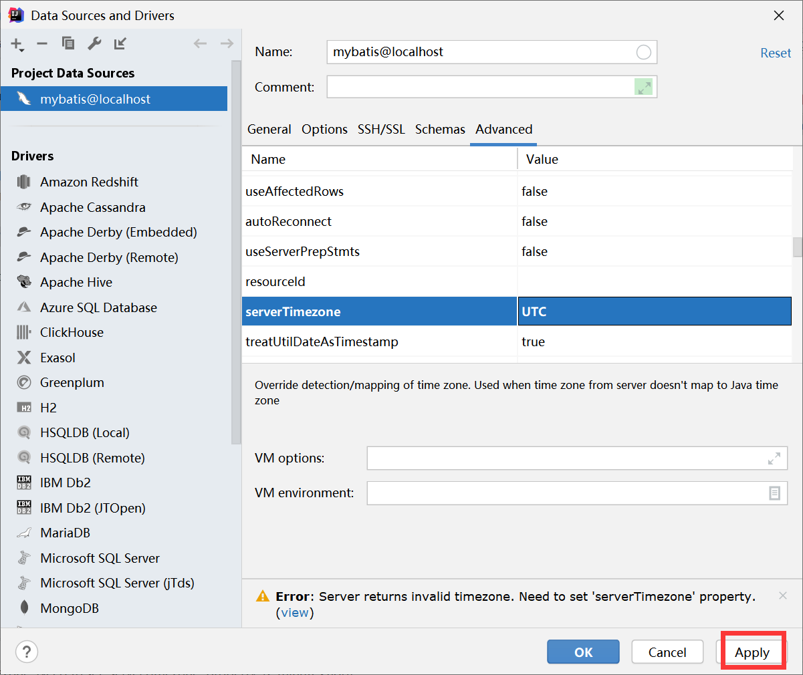Click the color circle in Name field

643,52
